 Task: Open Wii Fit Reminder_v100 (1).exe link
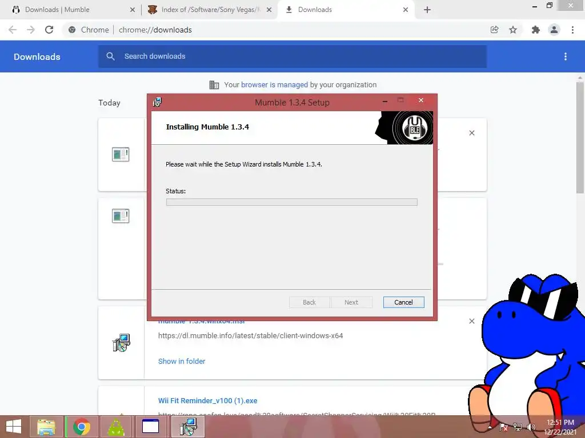tap(208, 401)
